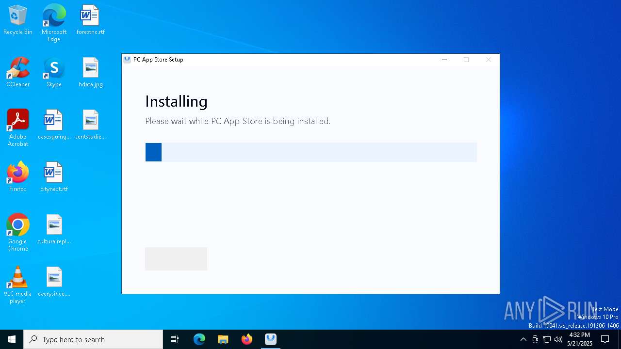Open the volume control tray icon

pos(558,339)
